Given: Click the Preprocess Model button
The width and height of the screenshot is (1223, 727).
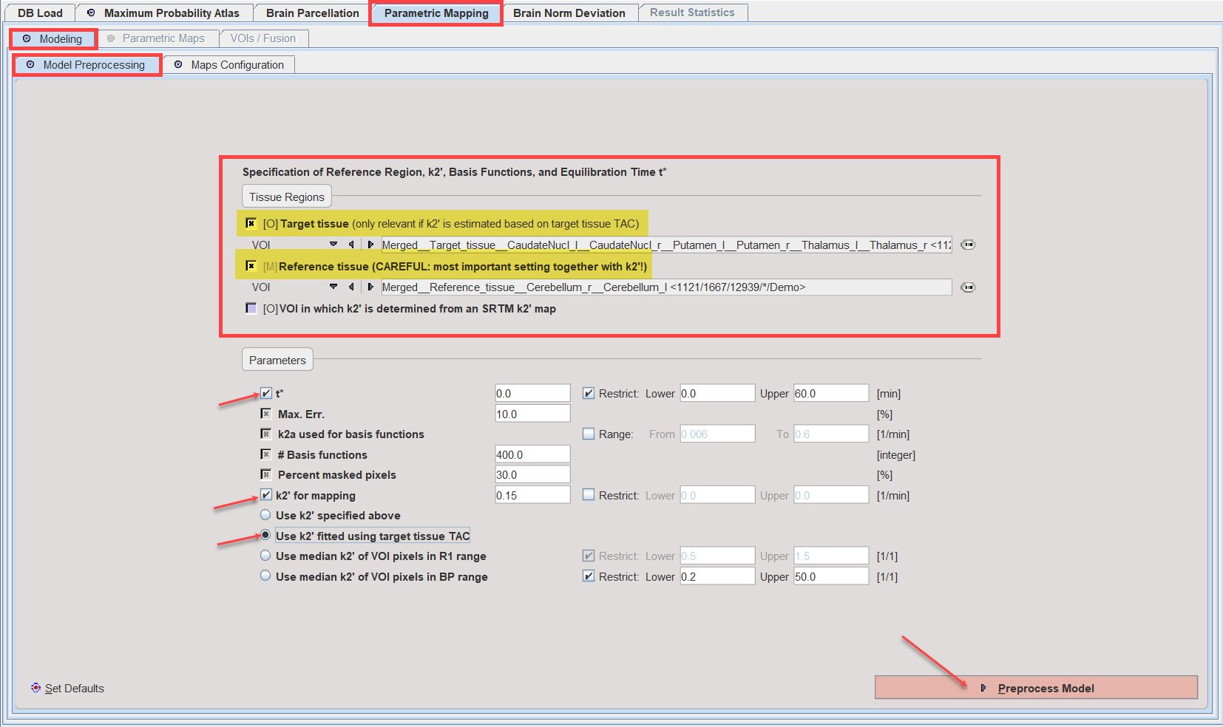Looking at the screenshot, I should click(x=1036, y=688).
